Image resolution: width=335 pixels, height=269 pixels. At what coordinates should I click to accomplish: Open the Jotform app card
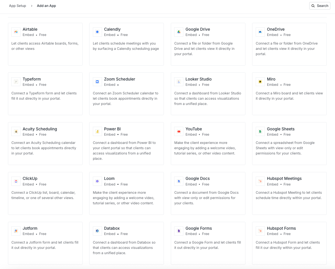[x=45, y=243]
